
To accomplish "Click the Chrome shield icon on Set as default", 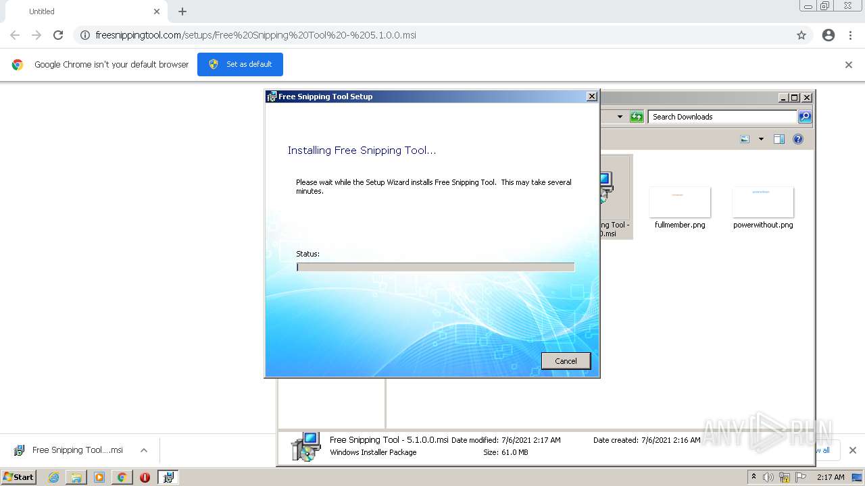I will [x=214, y=64].
